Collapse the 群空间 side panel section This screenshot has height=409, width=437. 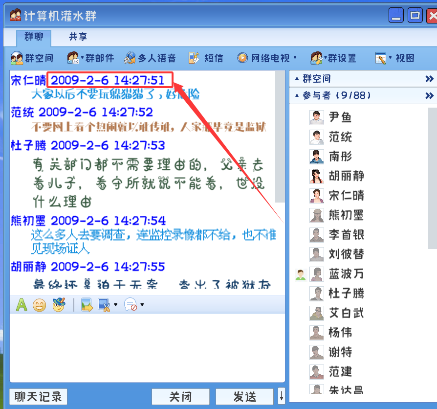tap(297, 79)
